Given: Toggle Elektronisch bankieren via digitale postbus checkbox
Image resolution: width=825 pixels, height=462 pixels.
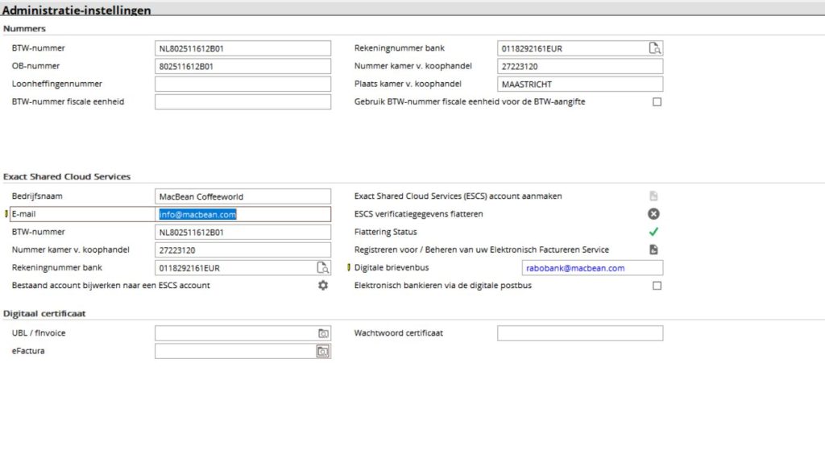Looking at the screenshot, I should coord(657,286).
